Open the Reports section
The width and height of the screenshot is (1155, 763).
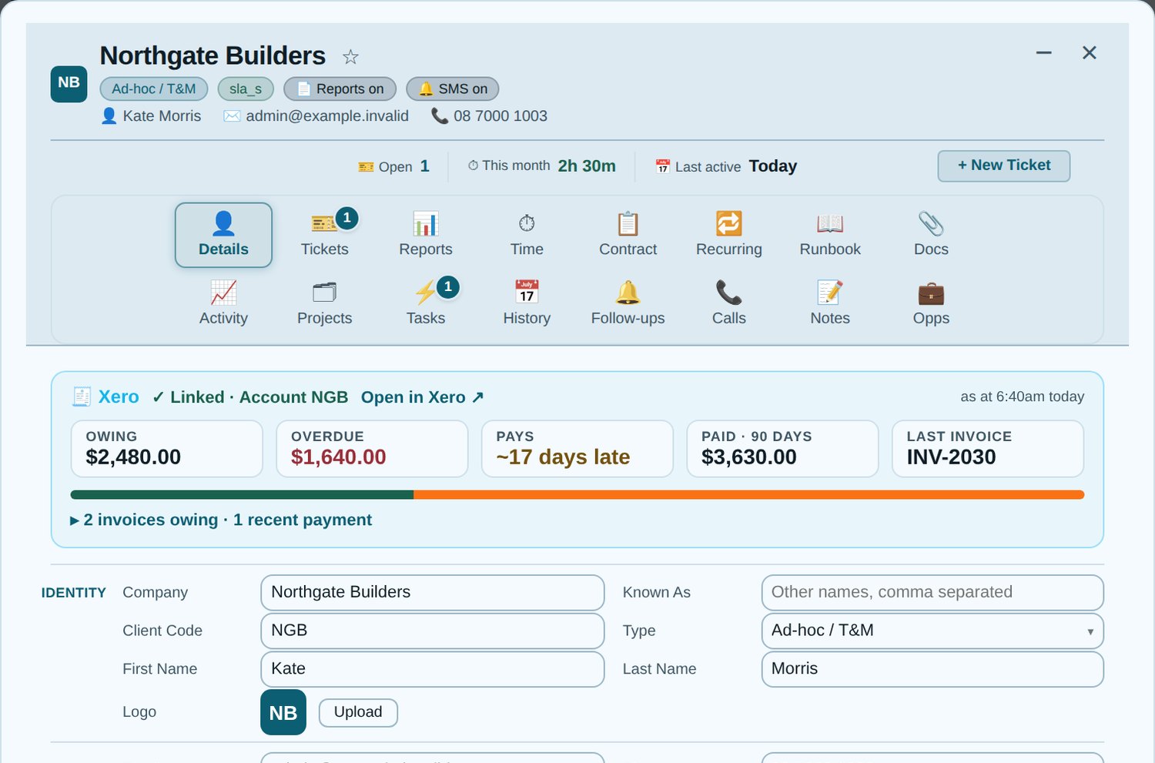coord(426,235)
